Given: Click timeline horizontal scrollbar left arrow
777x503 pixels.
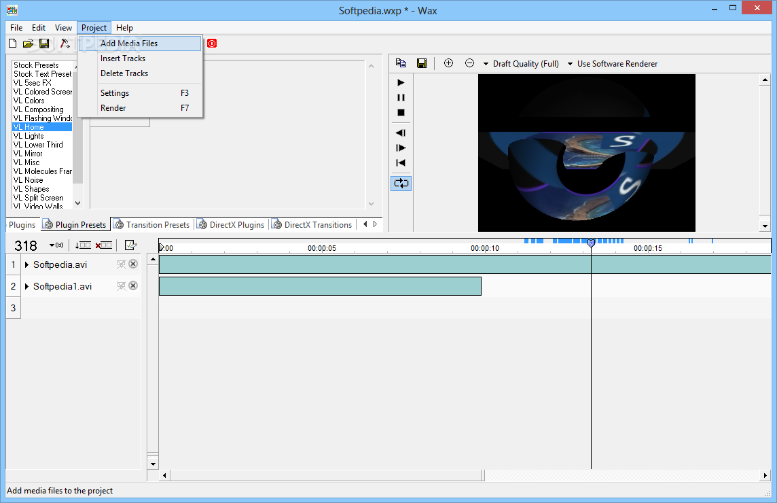Looking at the screenshot, I should click(165, 475).
